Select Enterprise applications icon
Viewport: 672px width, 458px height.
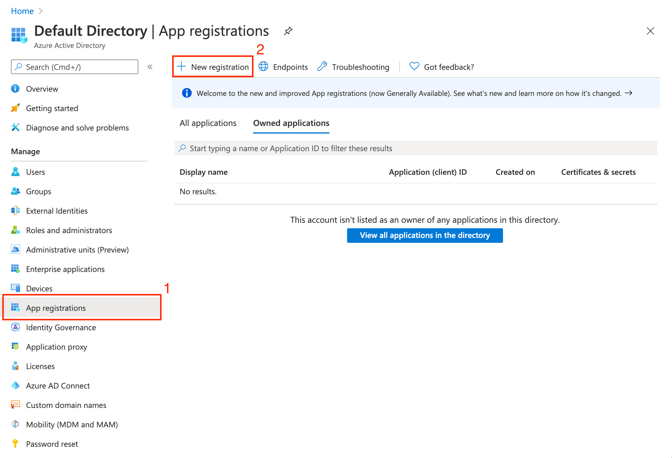[x=15, y=269]
